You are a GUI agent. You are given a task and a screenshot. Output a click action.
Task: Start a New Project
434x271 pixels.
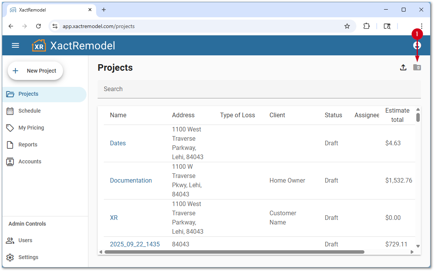35,71
